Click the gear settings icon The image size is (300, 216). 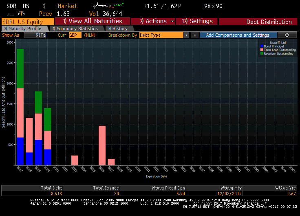click(287, 35)
